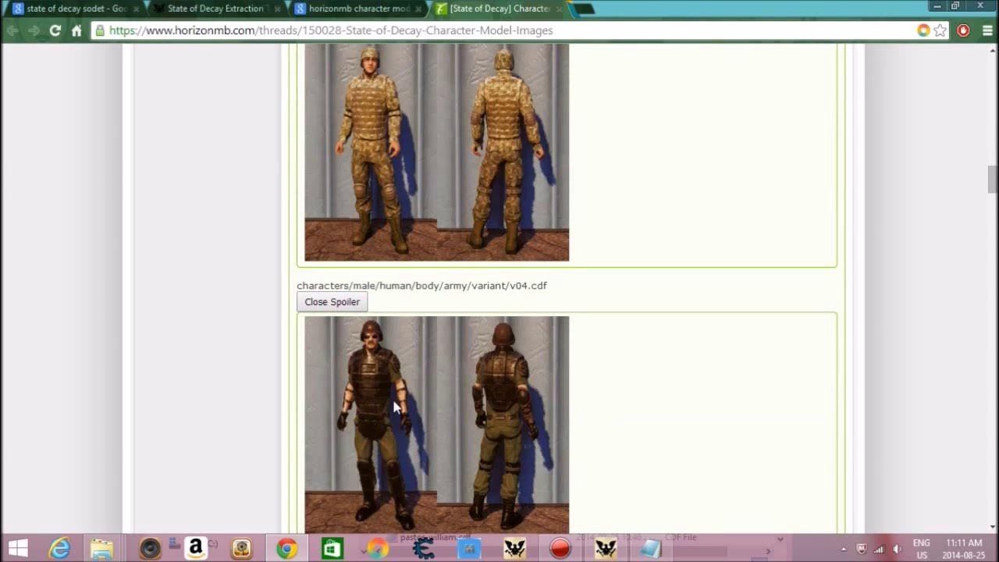999x562 pixels.
Task: Open the desert camo soldier back image
Action: coord(503,152)
